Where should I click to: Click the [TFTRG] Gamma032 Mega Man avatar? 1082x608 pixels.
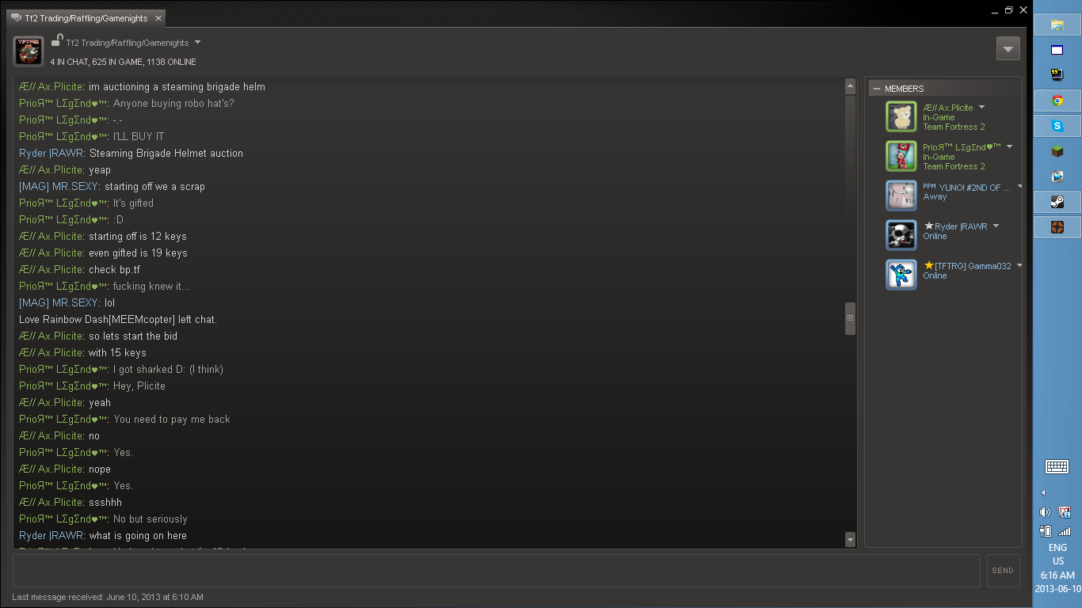coord(901,275)
